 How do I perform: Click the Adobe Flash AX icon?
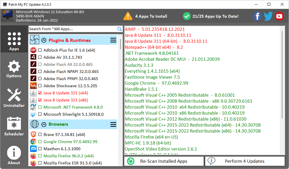[x=33, y=64]
